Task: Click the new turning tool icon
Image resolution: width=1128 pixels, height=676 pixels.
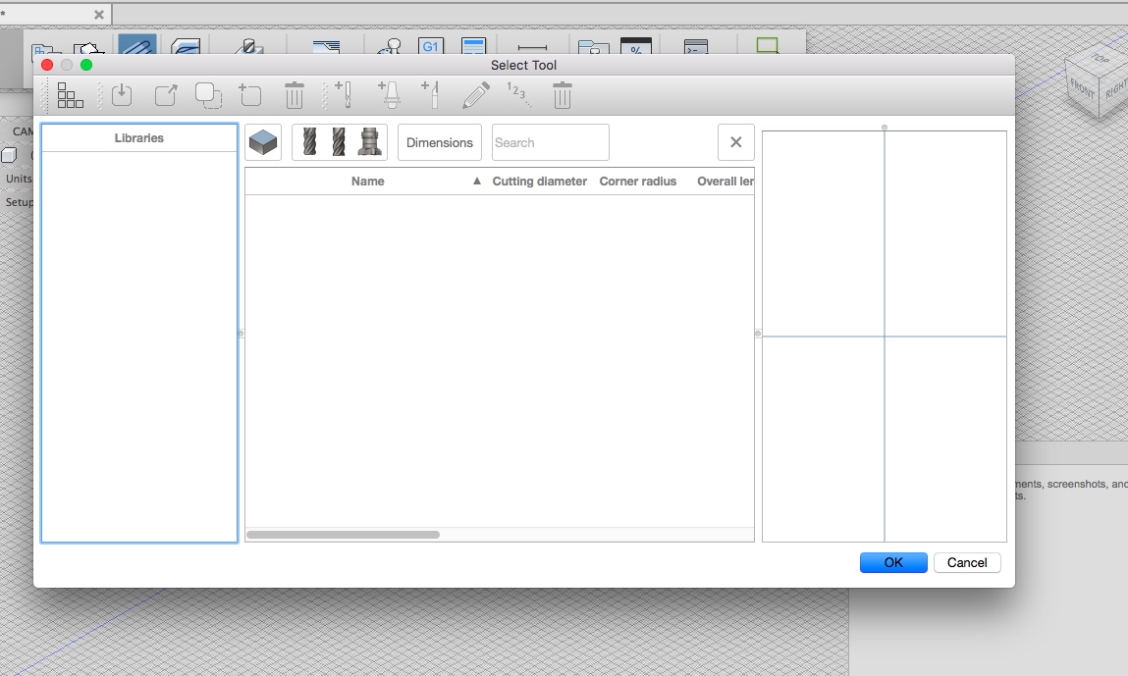Action: (x=430, y=95)
